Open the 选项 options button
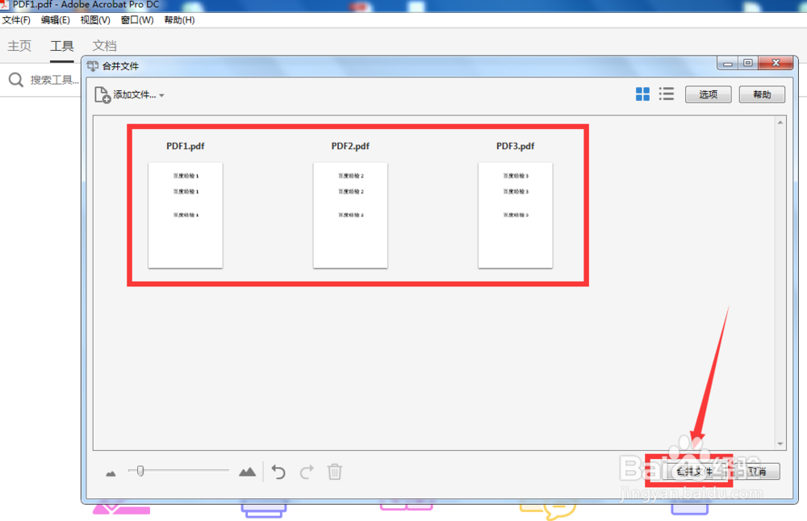Image resolution: width=807 pixels, height=521 pixels. [x=709, y=94]
